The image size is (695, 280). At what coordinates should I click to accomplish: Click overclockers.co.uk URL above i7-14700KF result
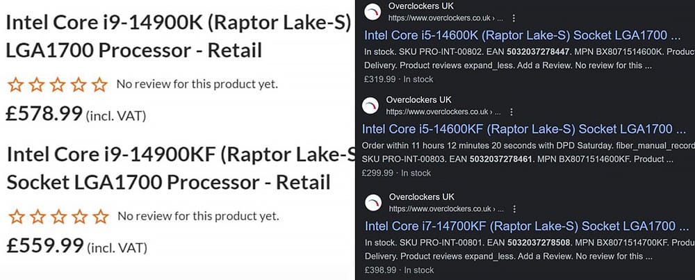[446, 208]
